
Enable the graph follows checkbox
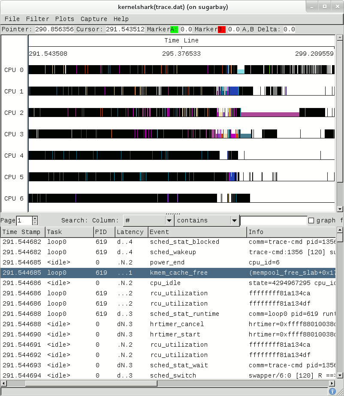pos(311,221)
